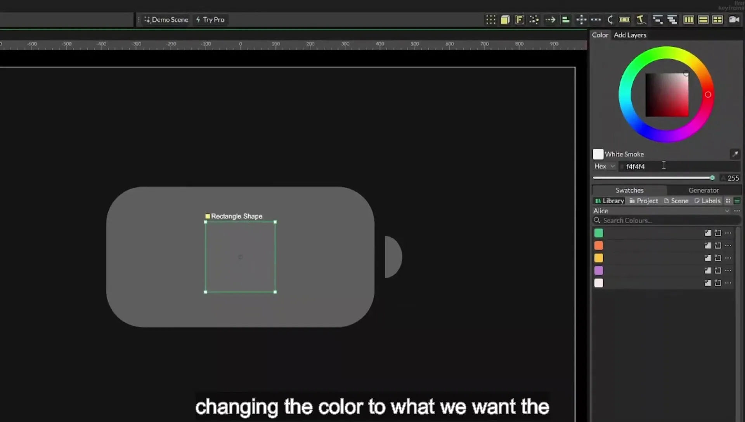Click the Demo Scene button
745x422 pixels.
pos(166,20)
